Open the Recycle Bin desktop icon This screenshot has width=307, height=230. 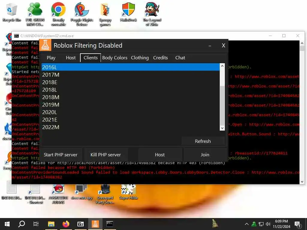coord(12,12)
